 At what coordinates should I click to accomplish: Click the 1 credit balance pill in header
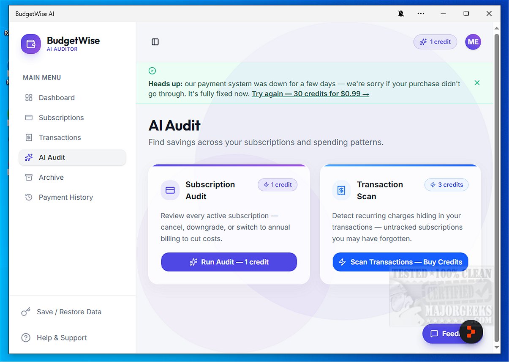[x=435, y=42]
